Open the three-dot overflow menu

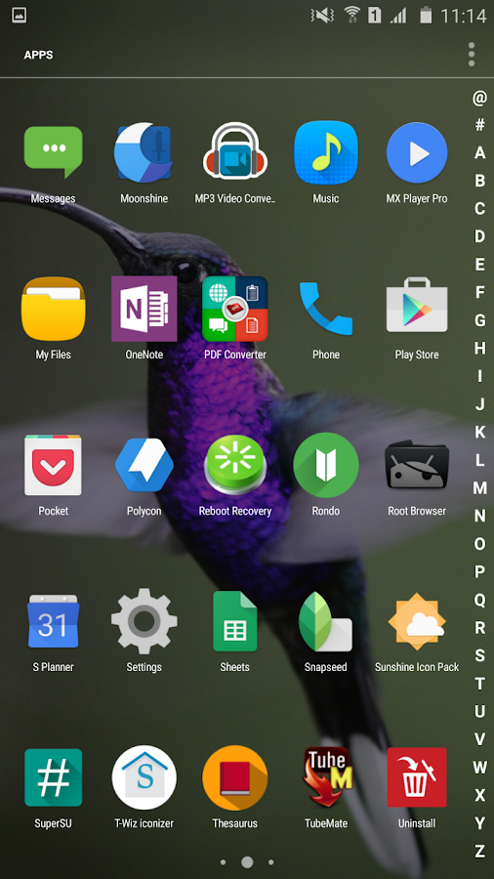pos(472,55)
